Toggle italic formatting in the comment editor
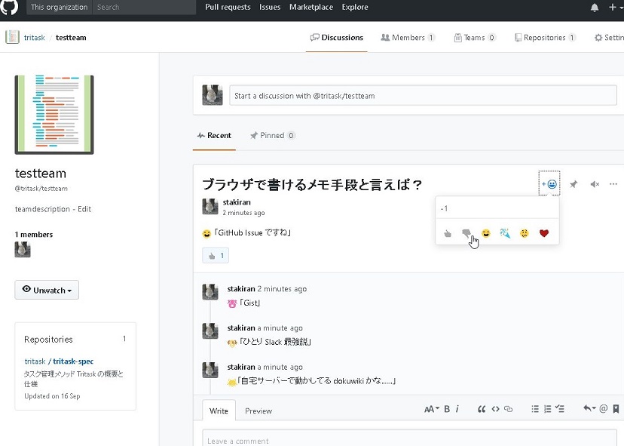Viewport: 624px width, 446px height. tap(457, 409)
